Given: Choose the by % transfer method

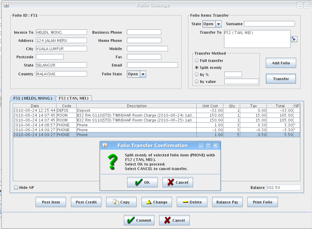Looking at the screenshot, I should click(197, 74).
